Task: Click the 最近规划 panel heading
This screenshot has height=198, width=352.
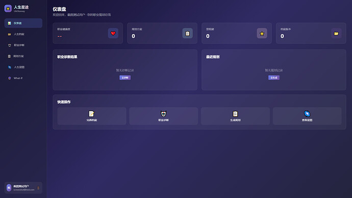Action: [x=213, y=57]
